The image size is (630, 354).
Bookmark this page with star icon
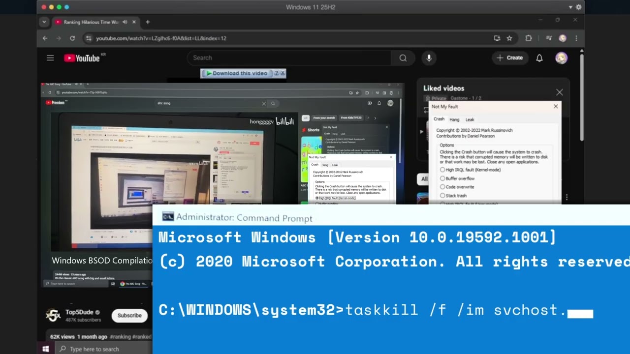[509, 38]
